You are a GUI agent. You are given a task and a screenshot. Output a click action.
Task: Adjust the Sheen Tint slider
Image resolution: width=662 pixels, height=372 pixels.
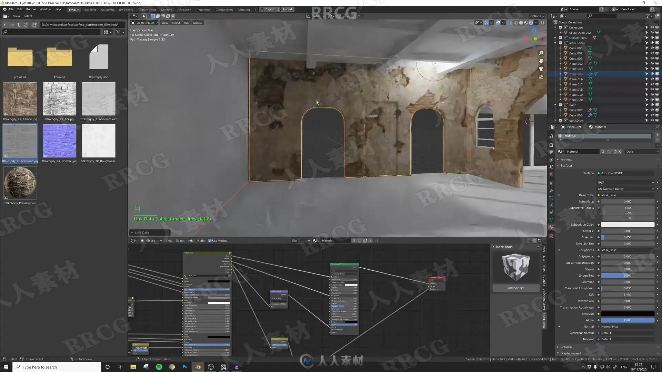627,276
